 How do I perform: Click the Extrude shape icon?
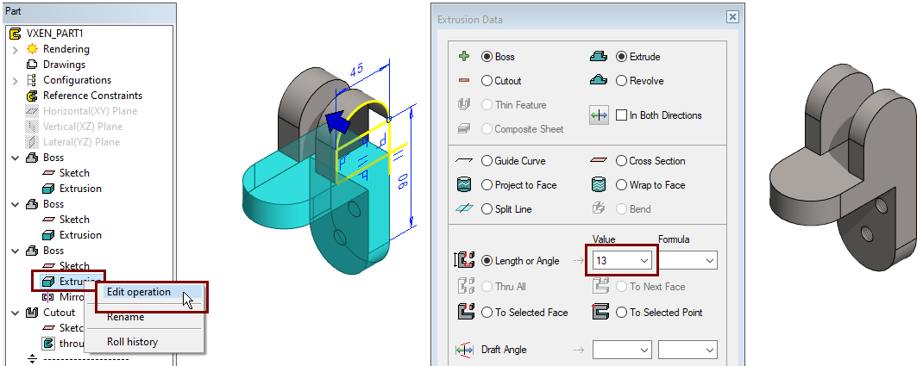(599, 57)
